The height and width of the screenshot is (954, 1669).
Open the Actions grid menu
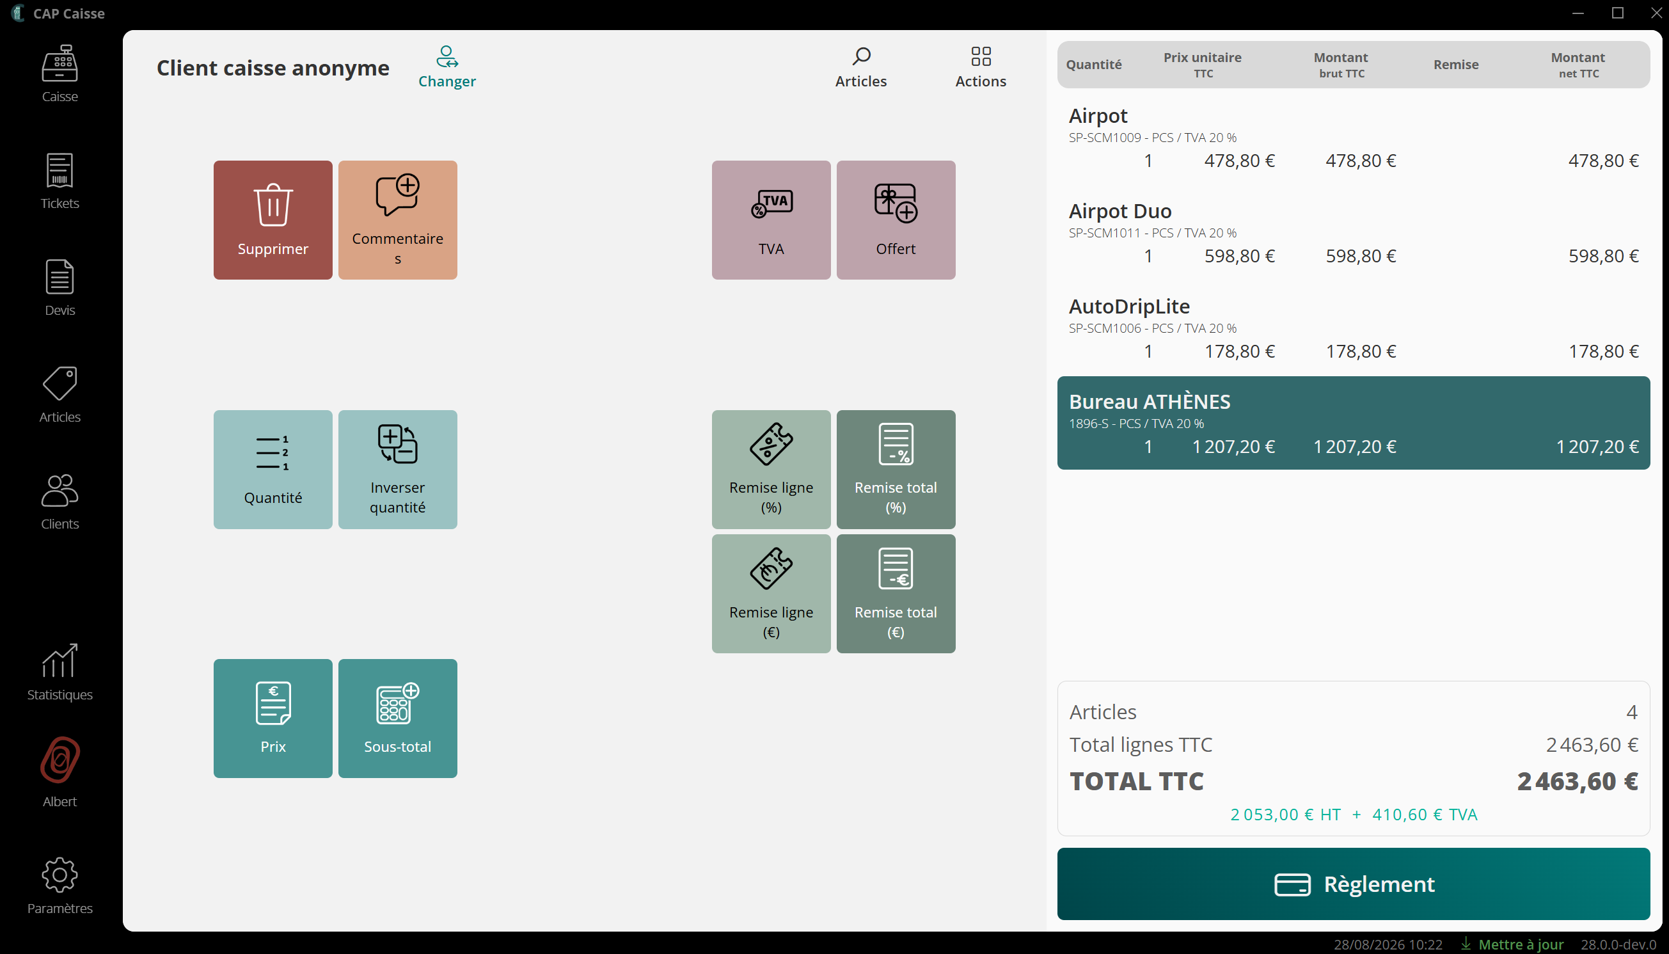(981, 67)
